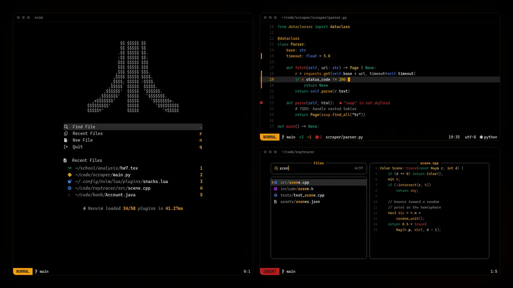Click the TeX icon beside hw7.tex
This screenshot has width=513, height=288.
pyautogui.click(x=70, y=168)
